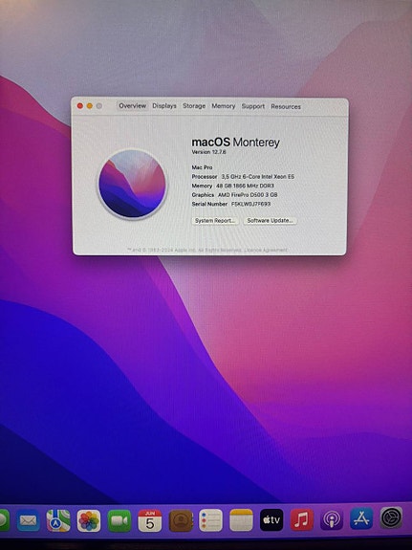Open the Mail app in the Dock
Viewport: 412px width, 550px height.
pyautogui.click(x=29, y=520)
